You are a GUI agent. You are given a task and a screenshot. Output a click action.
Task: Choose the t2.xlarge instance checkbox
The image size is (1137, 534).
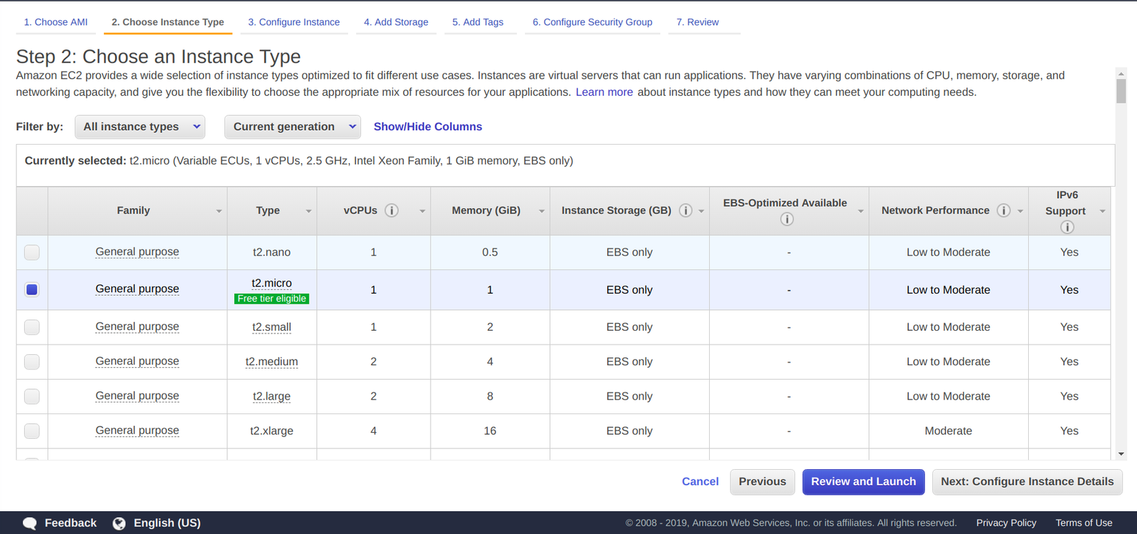32,431
